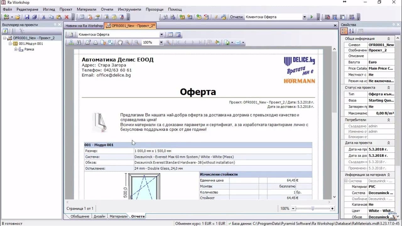
Task: Toggle categorized view in properties panel
Action: point(344,31)
